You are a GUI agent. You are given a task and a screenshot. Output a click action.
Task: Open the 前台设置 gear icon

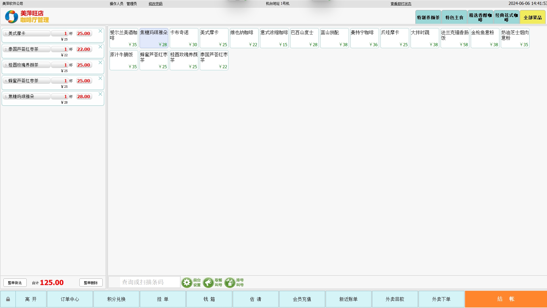click(187, 282)
